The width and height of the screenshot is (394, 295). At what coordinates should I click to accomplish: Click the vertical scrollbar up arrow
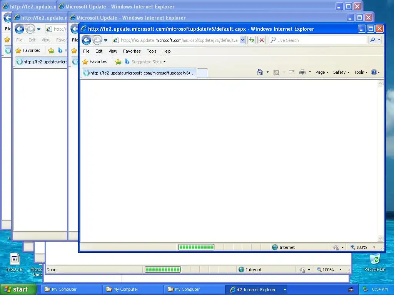(x=380, y=83)
